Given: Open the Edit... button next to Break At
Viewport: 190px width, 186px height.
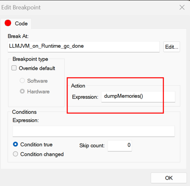Looking at the screenshot, I should (x=171, y=47).
